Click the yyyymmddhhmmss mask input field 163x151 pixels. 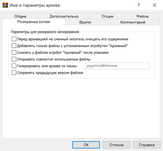pyautogui.click(x=117, y=66)
